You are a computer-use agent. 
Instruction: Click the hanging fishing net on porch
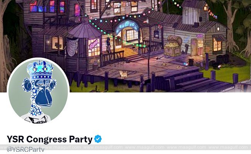pos(72,47)
